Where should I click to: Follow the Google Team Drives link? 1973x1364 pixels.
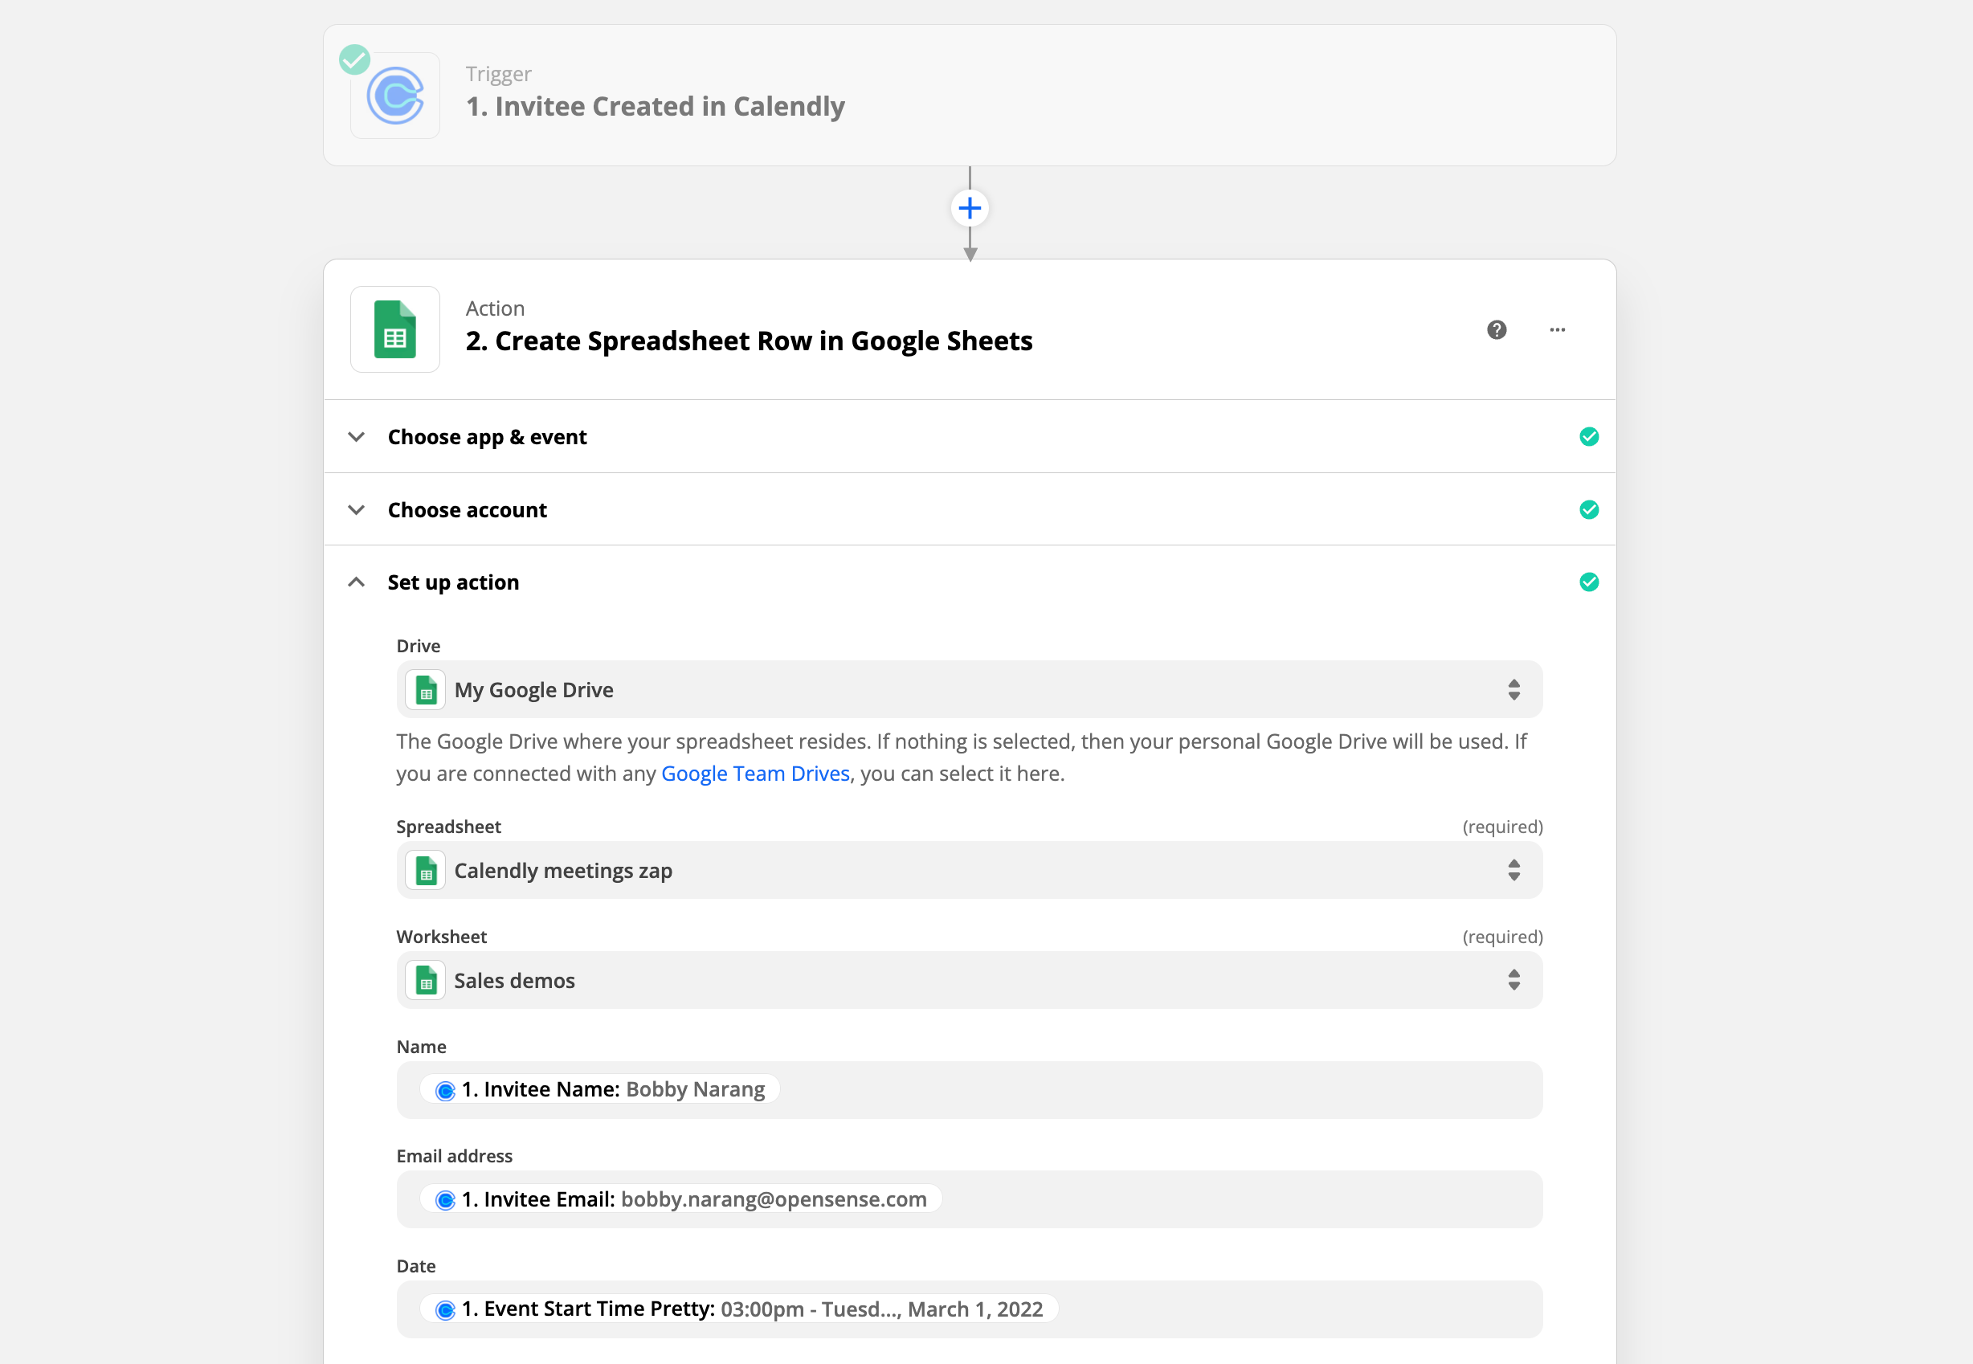point(754,774)
